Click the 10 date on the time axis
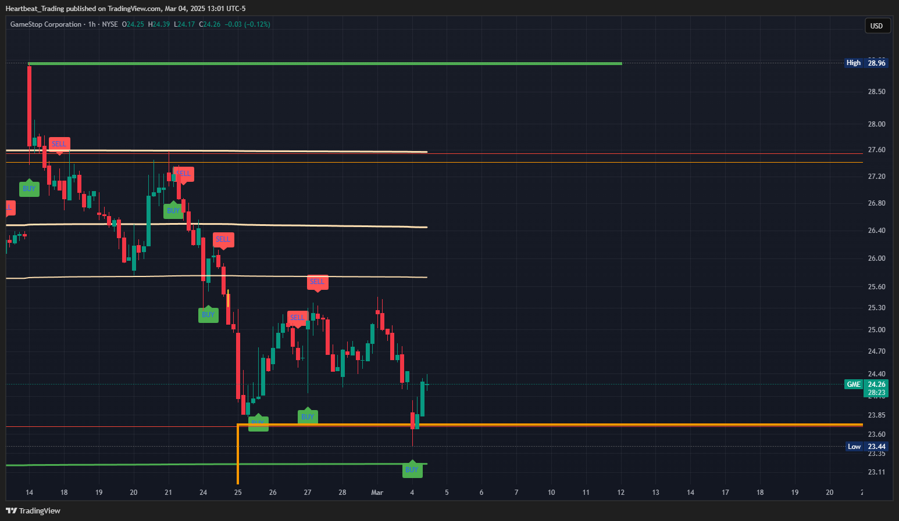Viewport: 899px width, 521px height. [551, 493]
